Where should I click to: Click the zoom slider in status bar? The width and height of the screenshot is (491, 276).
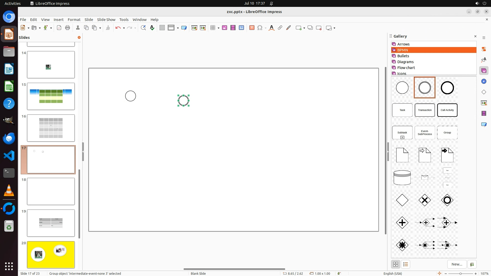click(x=460, y=274)
